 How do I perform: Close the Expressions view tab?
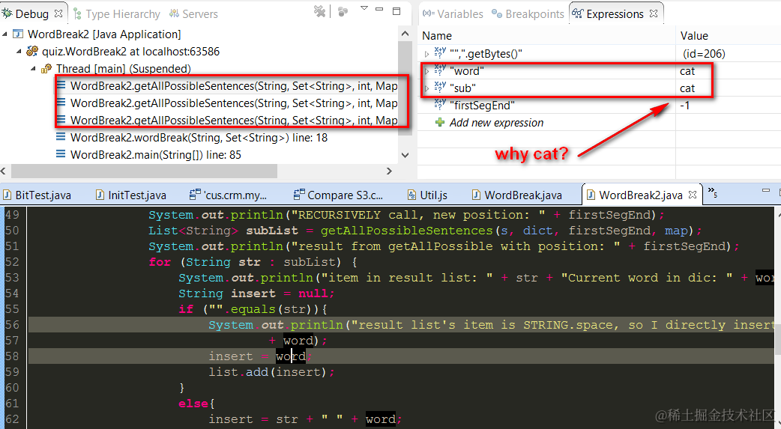pos(654,13)
